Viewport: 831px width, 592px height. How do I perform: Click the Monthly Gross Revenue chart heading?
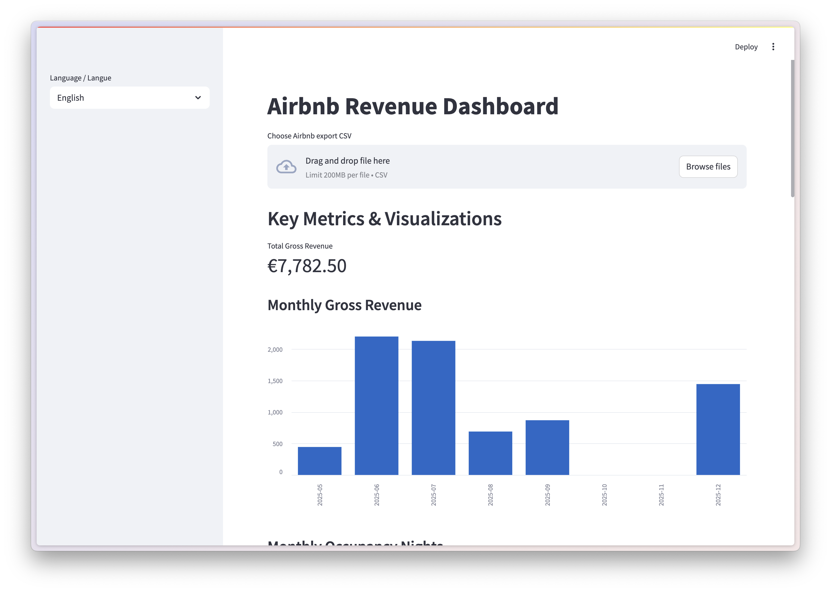(x=344, y=305)
